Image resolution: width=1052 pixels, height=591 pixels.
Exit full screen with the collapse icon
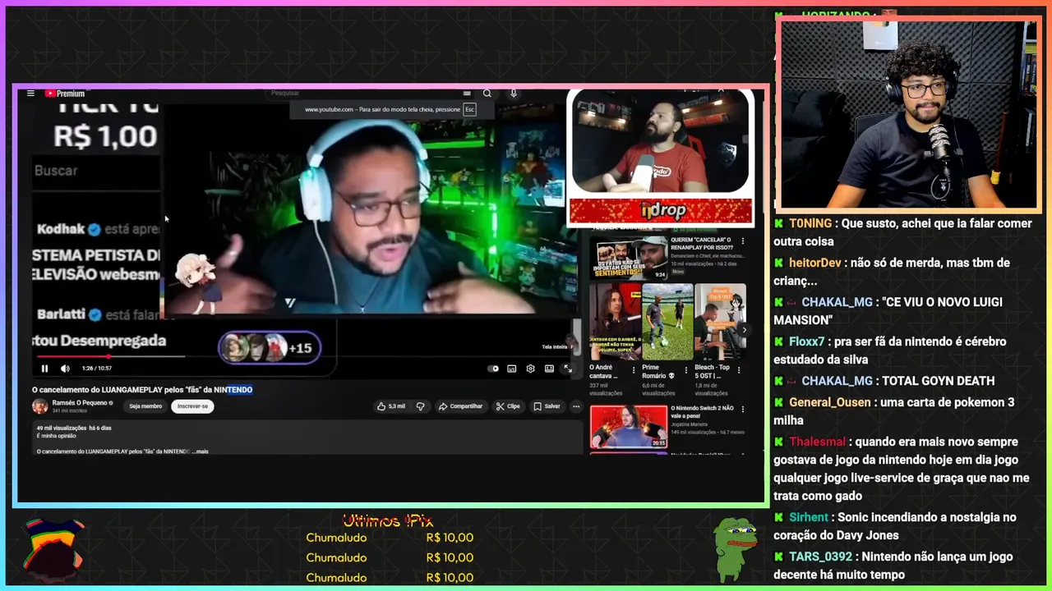click(x=567, y=369)
